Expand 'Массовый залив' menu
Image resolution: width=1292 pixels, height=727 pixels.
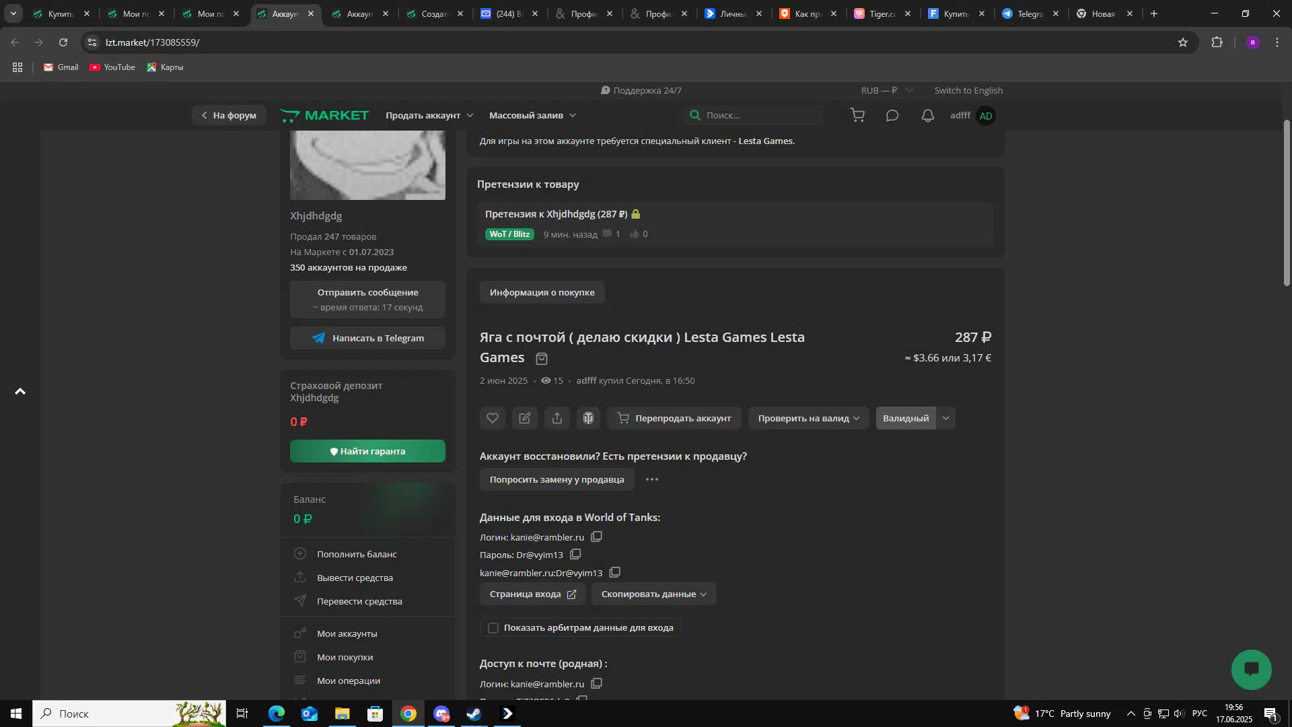[532, 115]
